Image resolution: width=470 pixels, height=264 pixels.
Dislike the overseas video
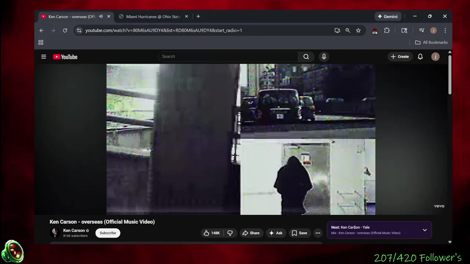tap(230, 233)
